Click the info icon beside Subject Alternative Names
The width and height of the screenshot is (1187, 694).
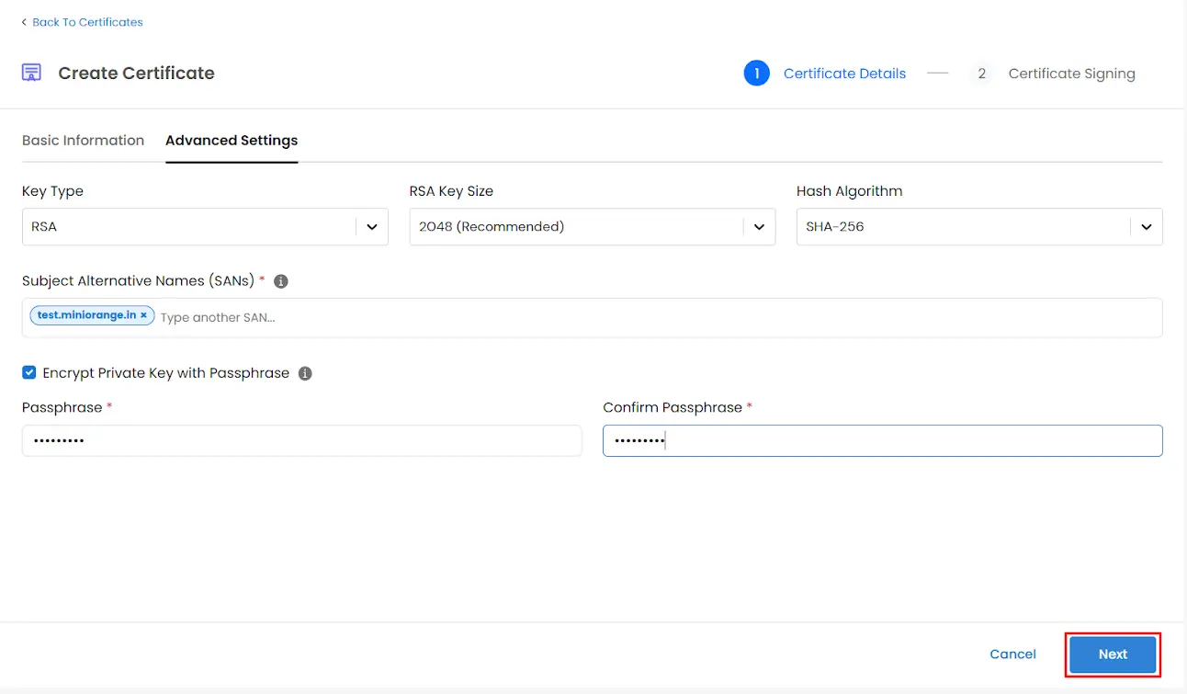coord(280,281)
